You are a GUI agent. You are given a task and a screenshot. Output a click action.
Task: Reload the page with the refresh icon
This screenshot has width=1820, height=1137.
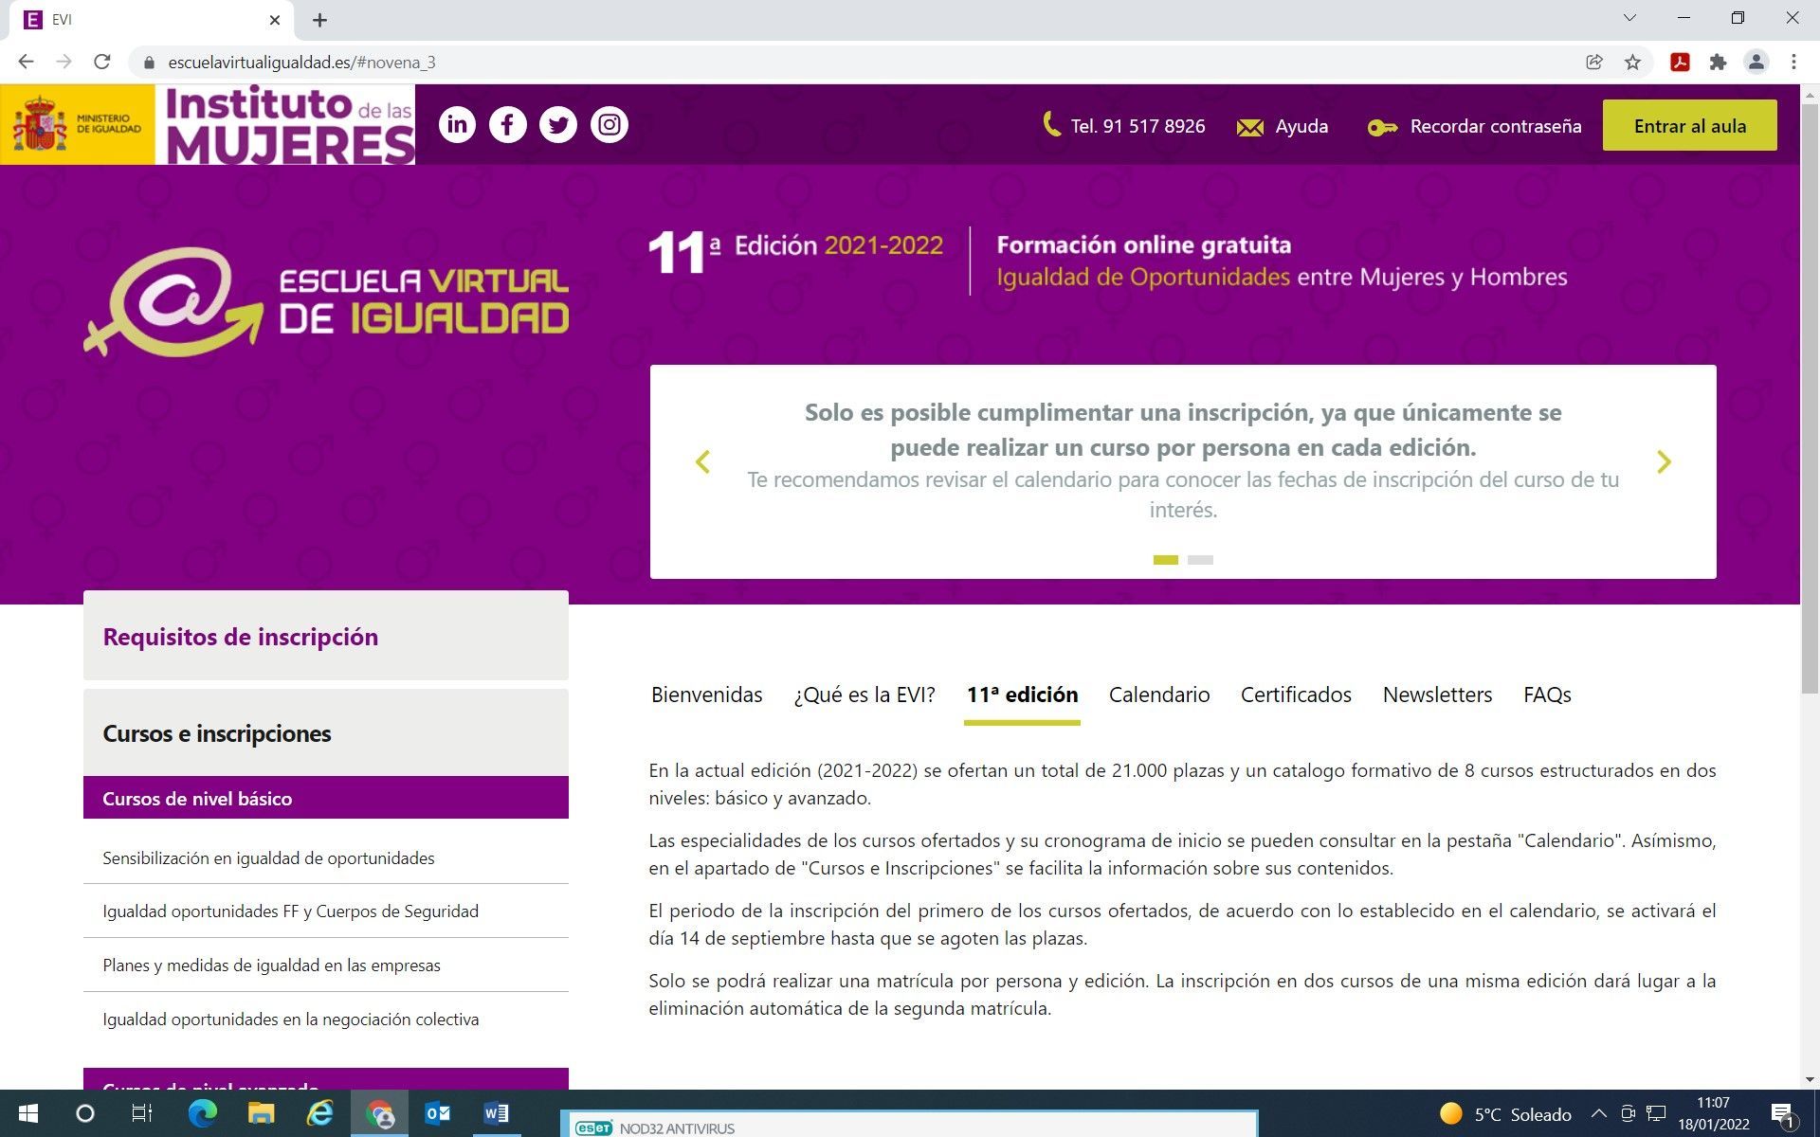102,63
